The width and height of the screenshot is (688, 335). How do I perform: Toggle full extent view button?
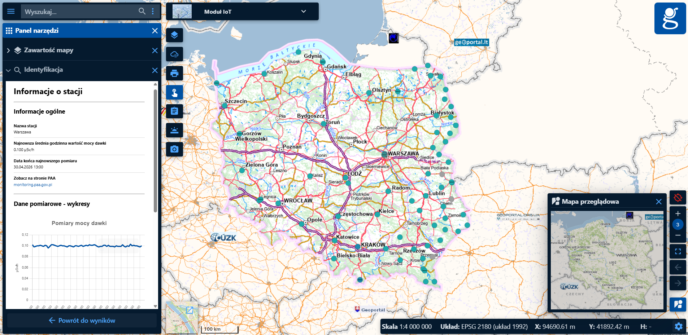(678, 251)
